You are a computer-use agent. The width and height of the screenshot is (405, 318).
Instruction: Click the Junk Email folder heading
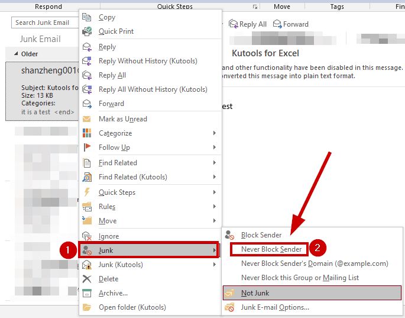pos(40,39)
